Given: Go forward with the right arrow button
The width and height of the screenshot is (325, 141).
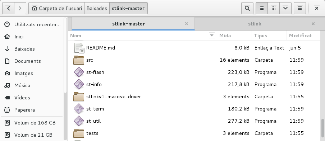Looking at the screenshot, I should pyautogui.click(x=20, y=8).
